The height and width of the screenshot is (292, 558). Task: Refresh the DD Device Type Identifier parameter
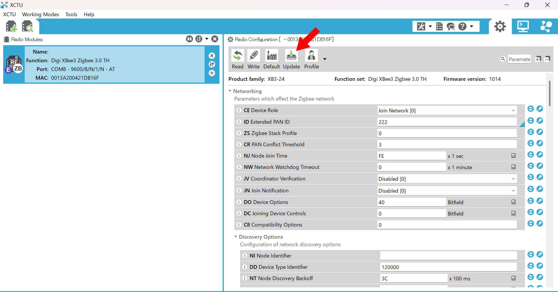[531, 266]
